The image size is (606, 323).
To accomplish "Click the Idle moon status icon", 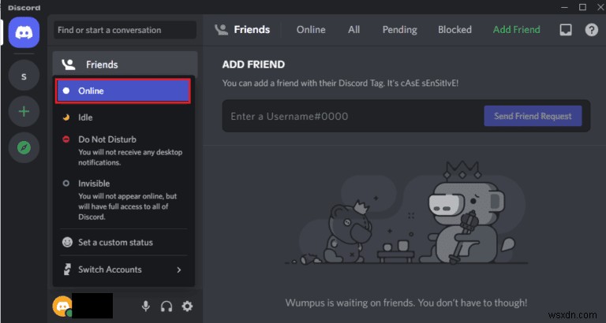I will 66,117.
